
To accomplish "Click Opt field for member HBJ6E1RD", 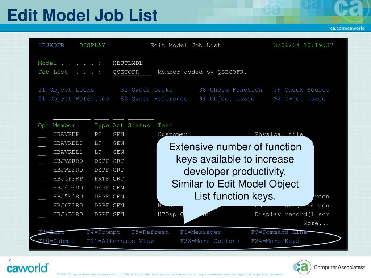I will pos(42,206).
